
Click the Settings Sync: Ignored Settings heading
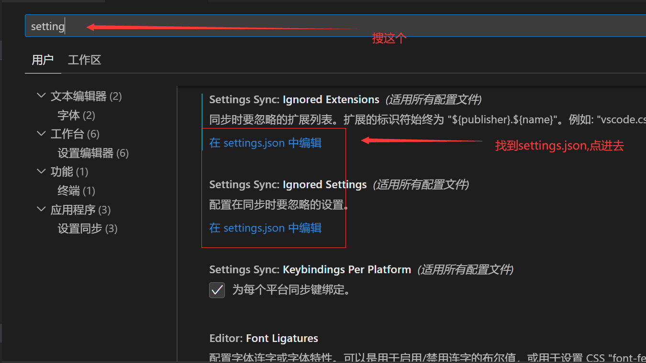[288, 185]
